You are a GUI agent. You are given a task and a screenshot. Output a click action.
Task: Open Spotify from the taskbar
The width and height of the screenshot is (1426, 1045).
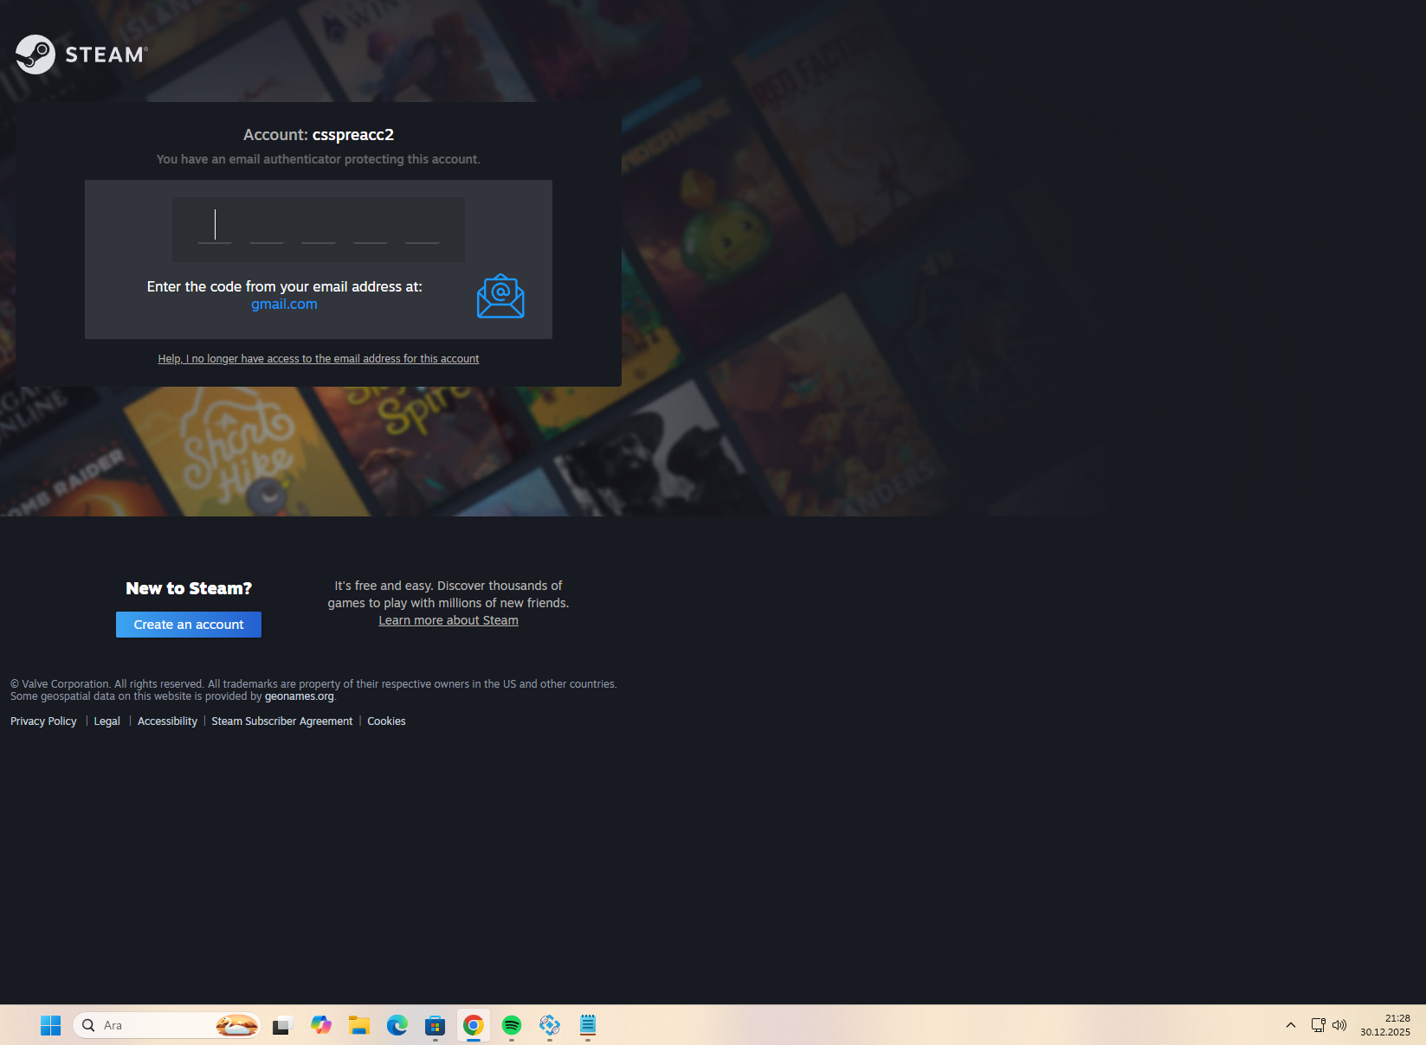(x=512, y=1025)
